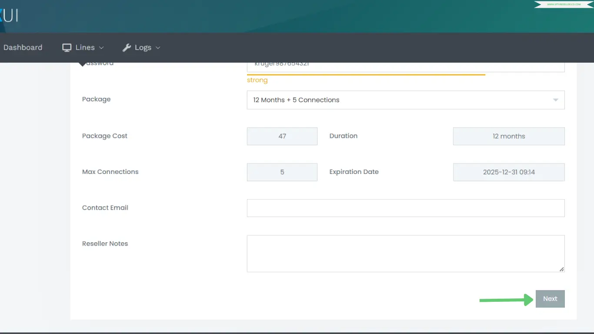Click the yellow password strength bar
The height and width of the screenshot is (334, 594).
(x=365, y=75)
